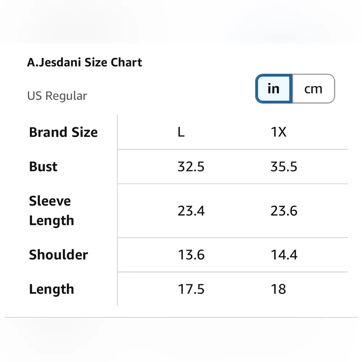Click the US Regular label
The height and width of the screenshot is (362, 362).
point(57,96)
